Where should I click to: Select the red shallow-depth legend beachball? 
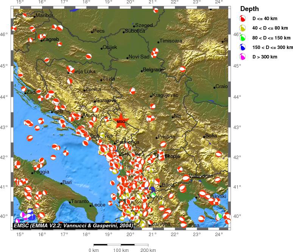[x=243, y=18]
